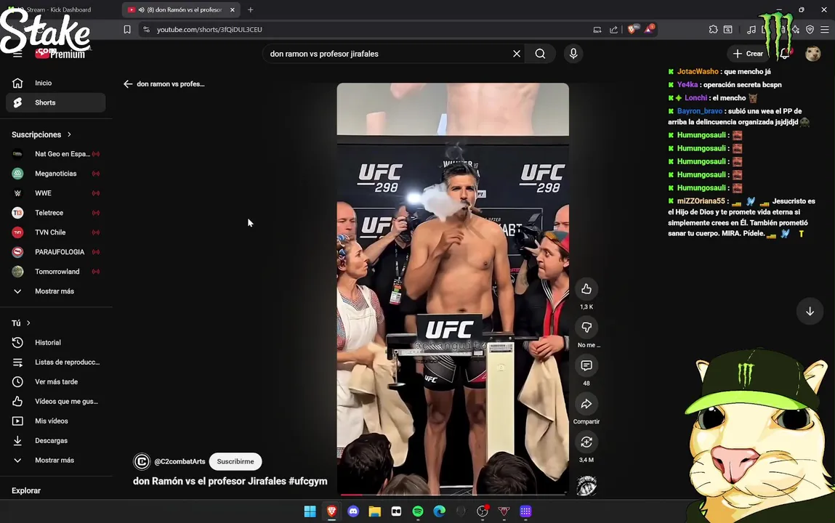Pause the Short by clicking the video
Image resolution: width=835 pixels, height=523 pixels.
[x=453, y=289]
